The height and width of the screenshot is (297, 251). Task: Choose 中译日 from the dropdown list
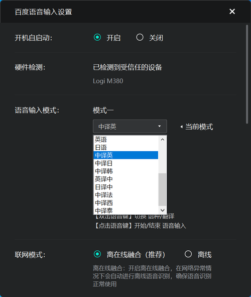[126, 163]
